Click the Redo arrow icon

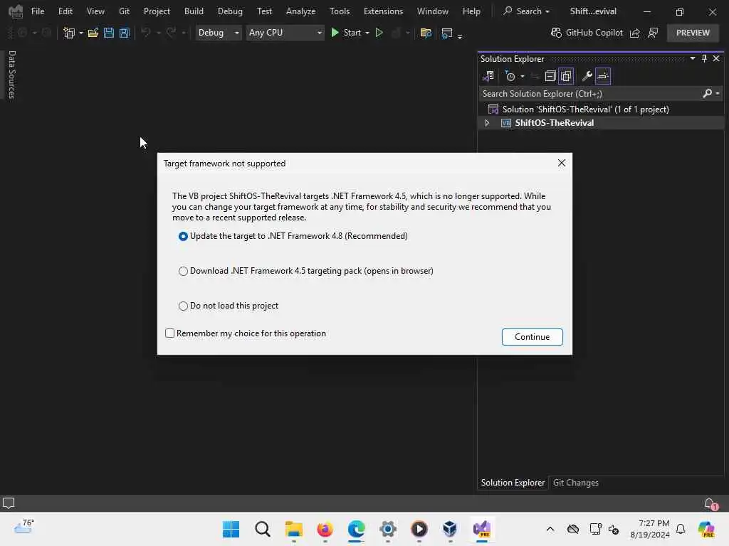click(171, 33)
